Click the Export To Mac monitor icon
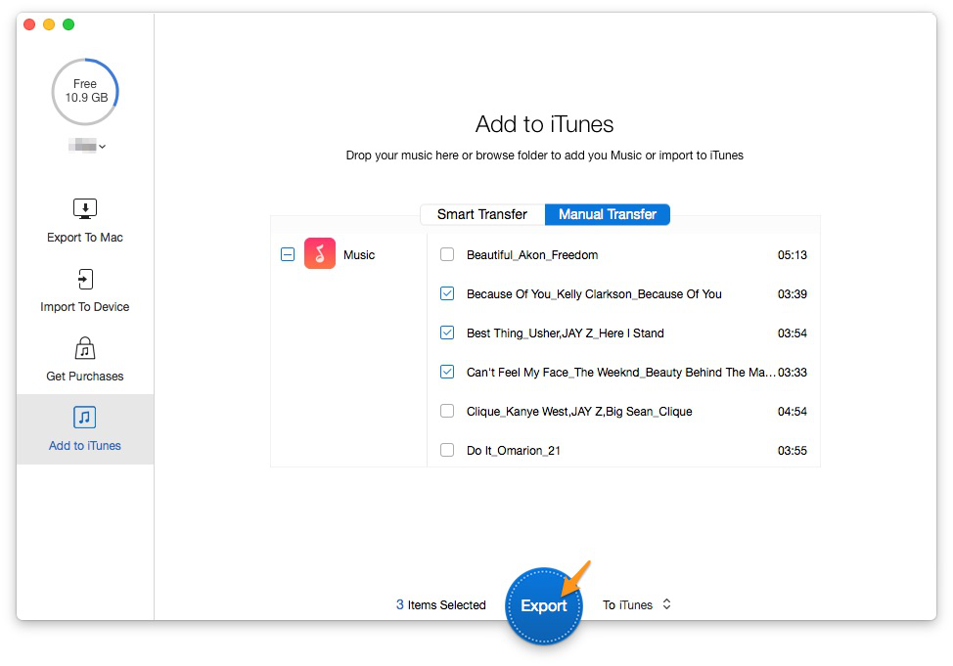 coord(85,209)
